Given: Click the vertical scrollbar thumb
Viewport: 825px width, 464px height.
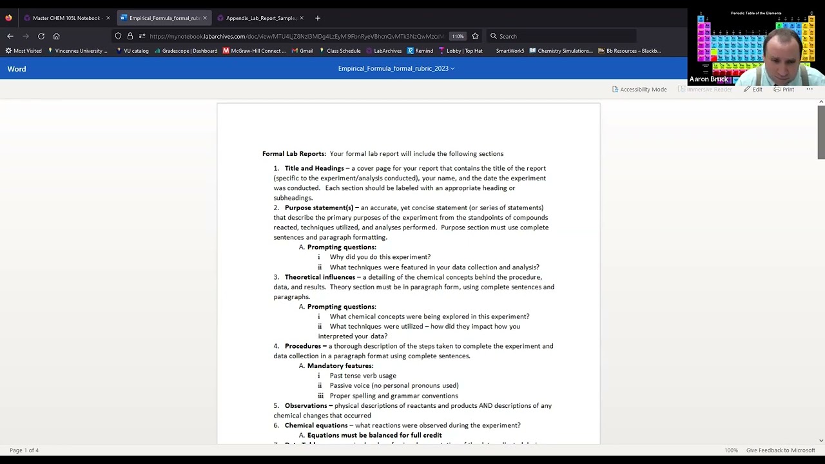Looking at the screenshot, I should 820,132.
